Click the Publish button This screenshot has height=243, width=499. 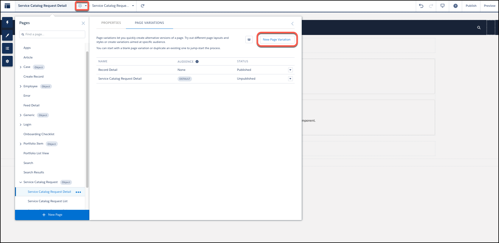tap(471, 6)
